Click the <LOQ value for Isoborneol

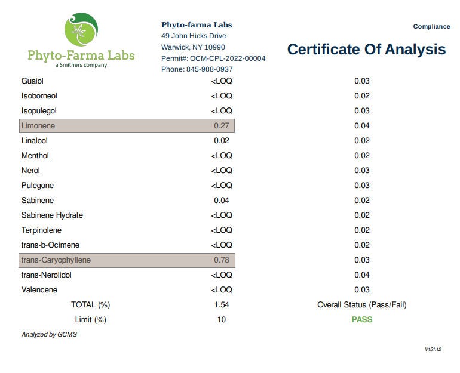[x=222, y=96]
